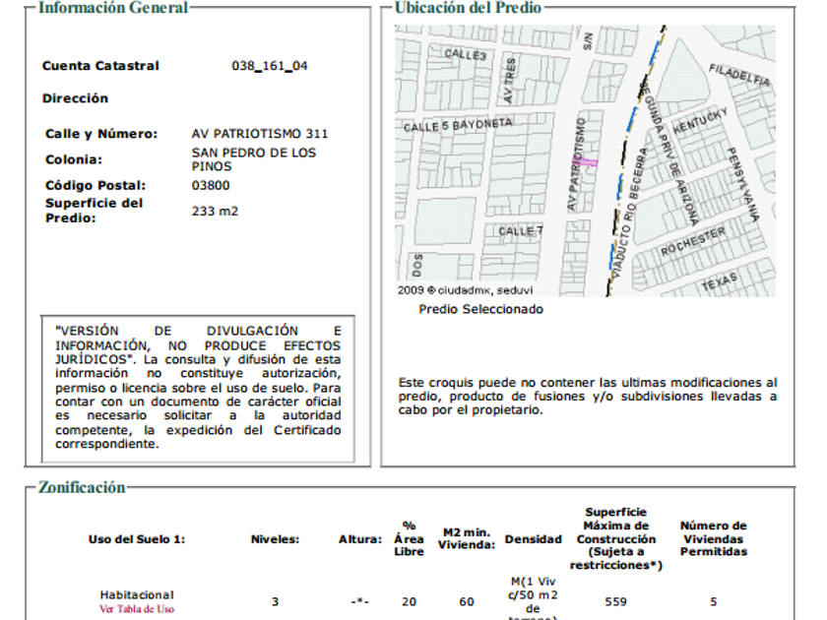Select max construction value 559

coord(616,602)
